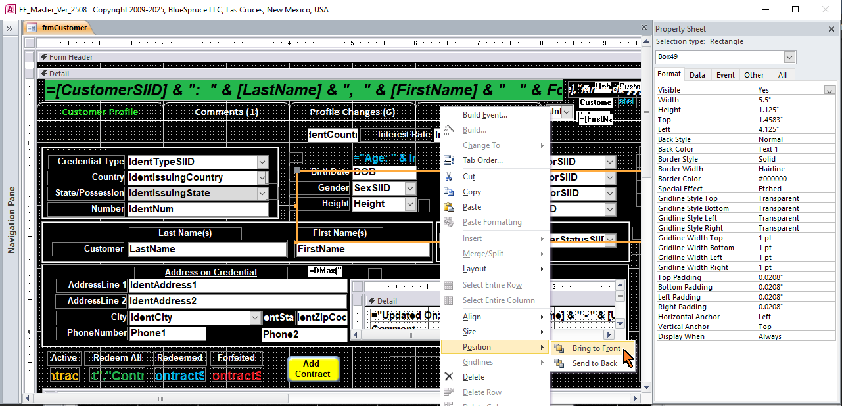Open the Box49 object selector dropdown
The width and height of the screenshot is (842, 406).
789,57
